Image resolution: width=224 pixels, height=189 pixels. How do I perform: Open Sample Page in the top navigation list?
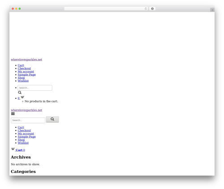[x=27, y=75]
